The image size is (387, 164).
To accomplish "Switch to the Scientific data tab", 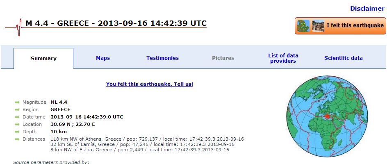I will 343,58.
